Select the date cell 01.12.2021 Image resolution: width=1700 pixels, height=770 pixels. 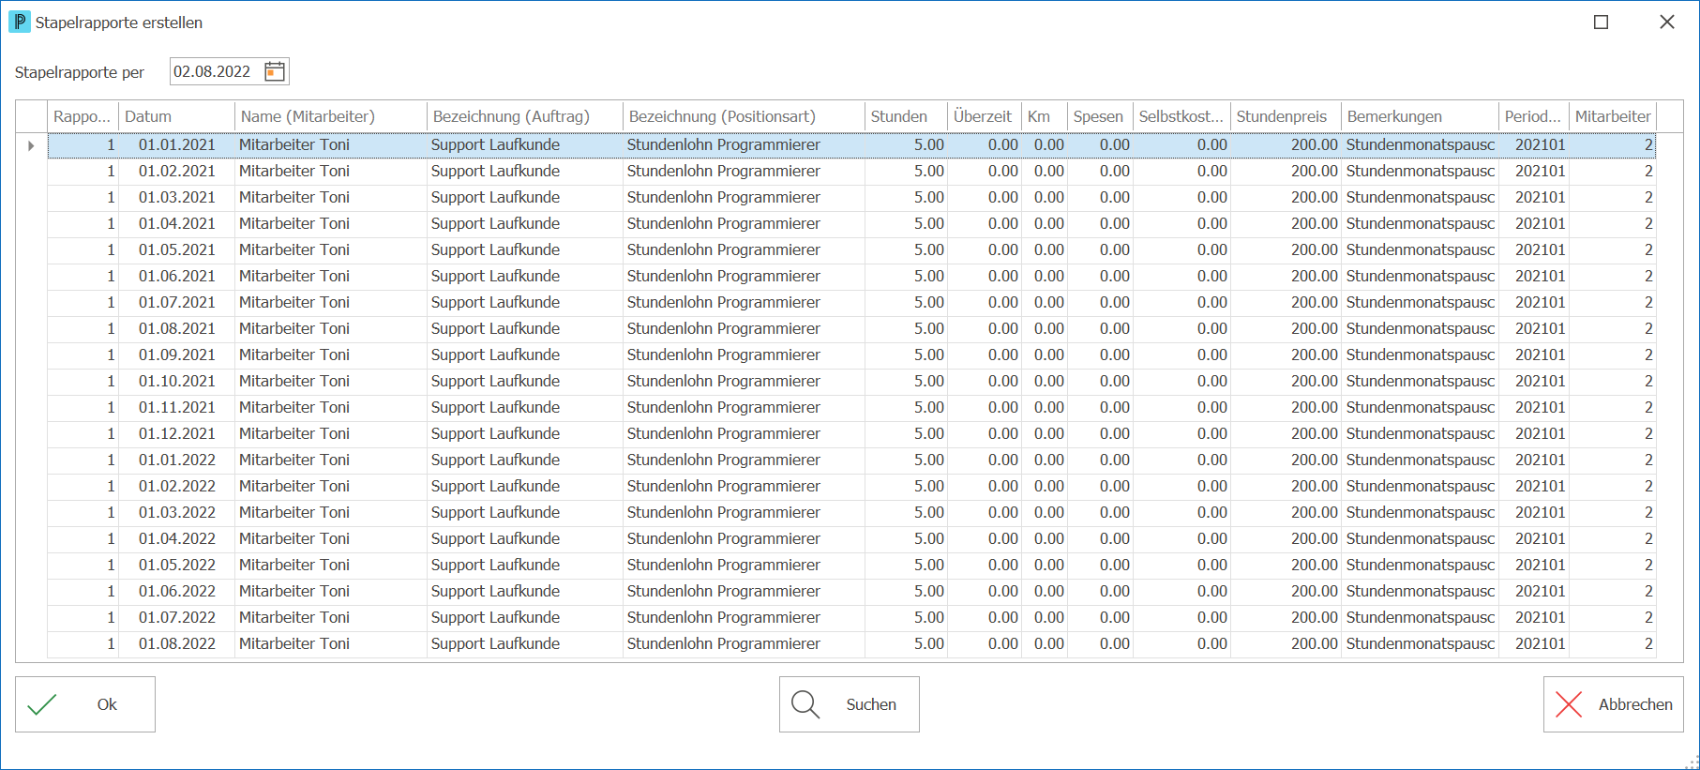pyautogui.click(x=176, y=433)
